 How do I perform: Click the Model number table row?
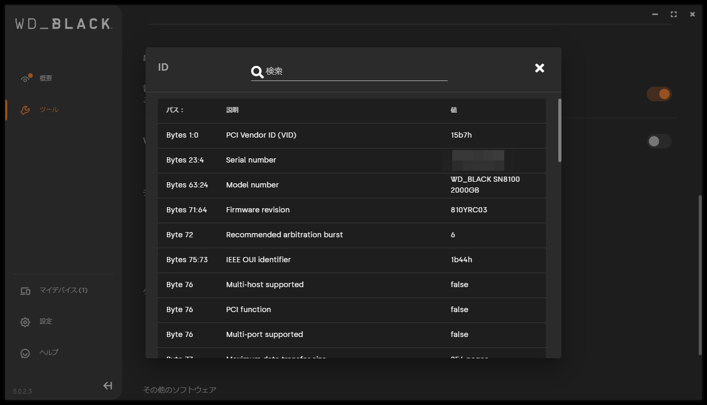coord(351,185)
